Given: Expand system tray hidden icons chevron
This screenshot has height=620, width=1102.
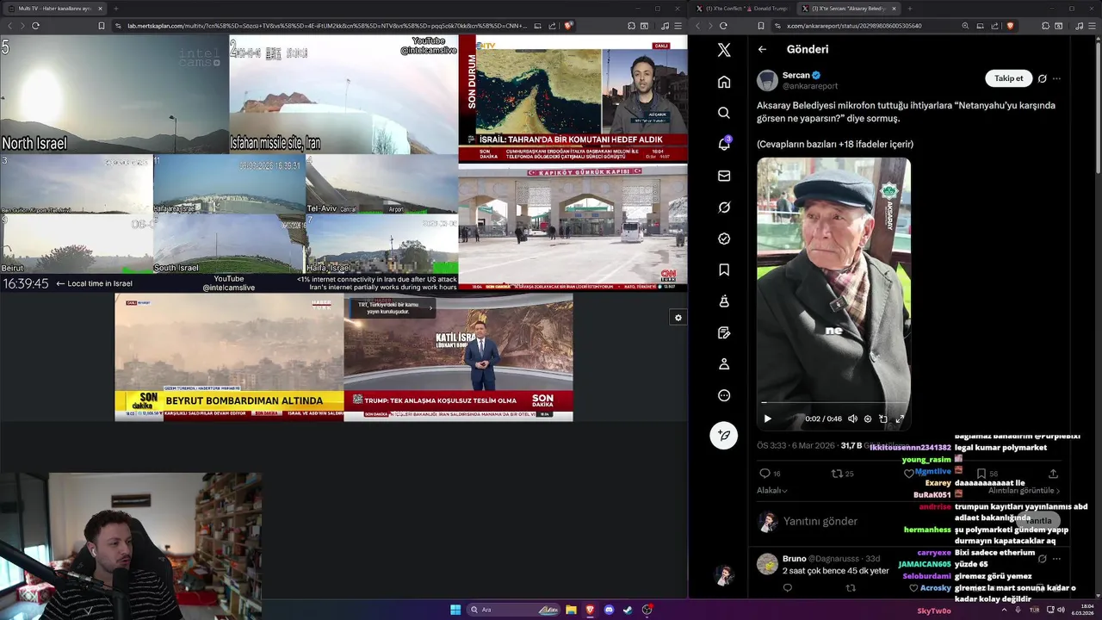Looking at the screenshot, I should [1004, 610].
